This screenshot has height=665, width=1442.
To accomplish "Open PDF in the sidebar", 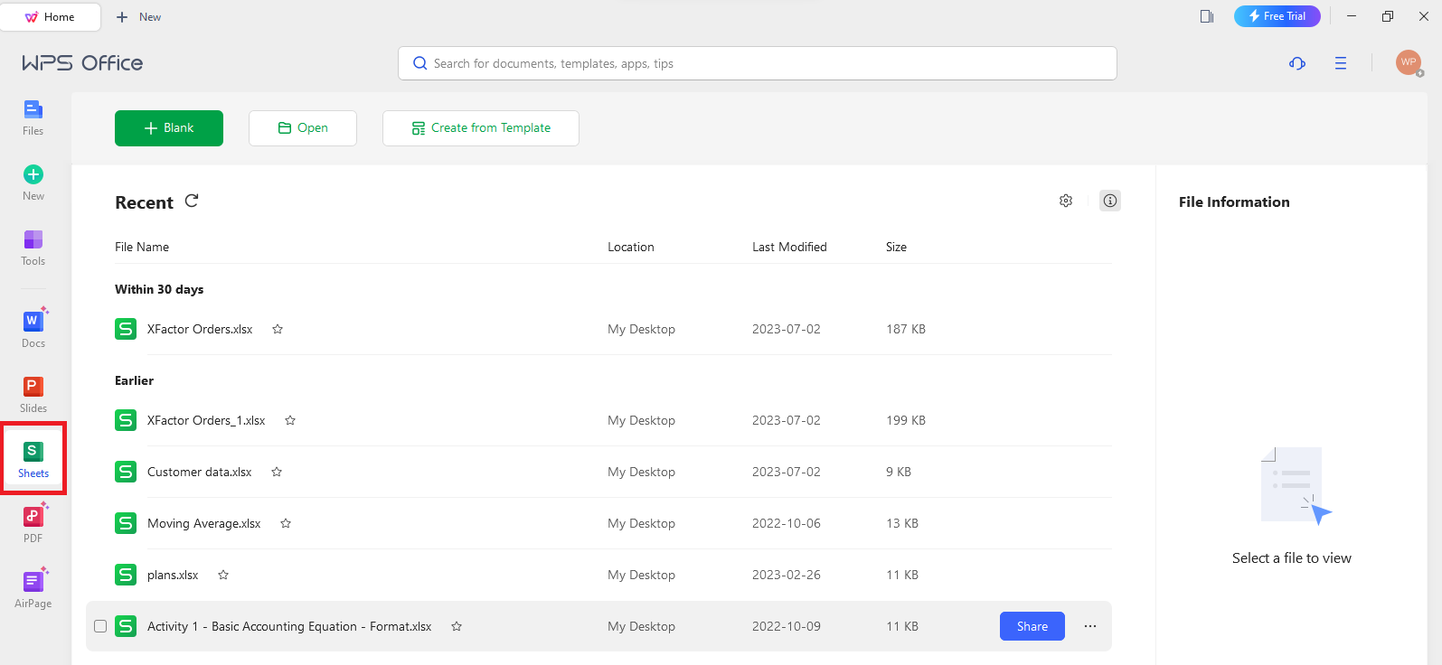I will click(x=33, y=525).
